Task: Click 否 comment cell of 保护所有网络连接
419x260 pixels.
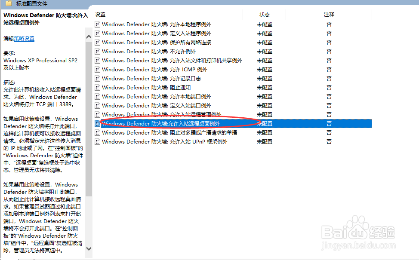Action: [329, 43]
